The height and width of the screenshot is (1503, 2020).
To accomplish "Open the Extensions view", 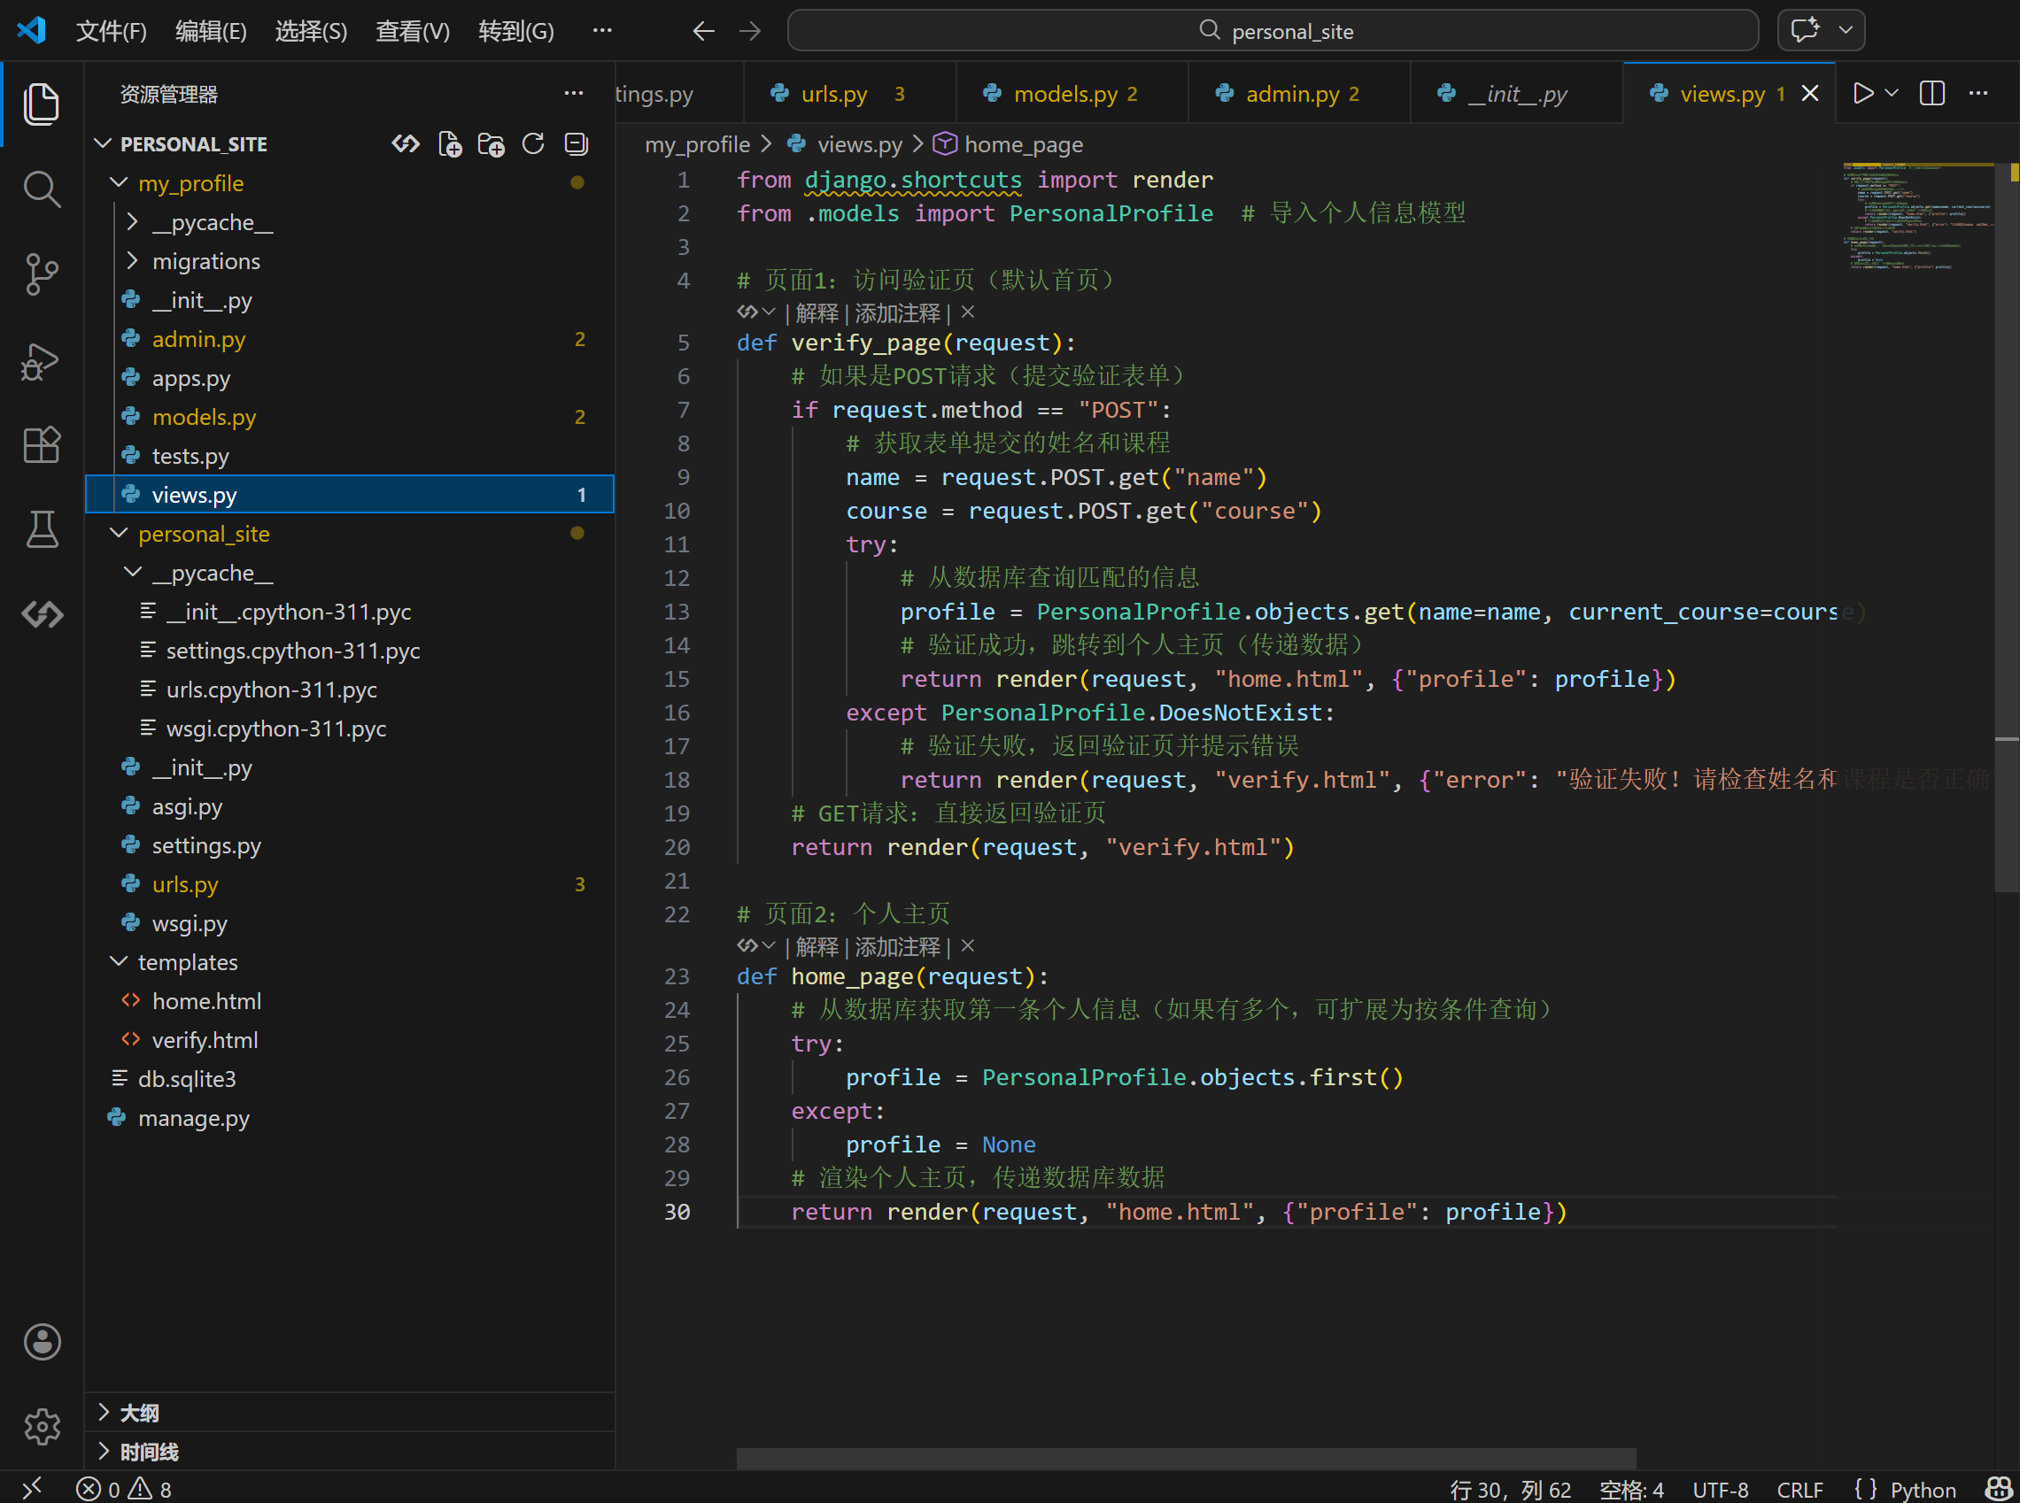I will tap(41, 445).
